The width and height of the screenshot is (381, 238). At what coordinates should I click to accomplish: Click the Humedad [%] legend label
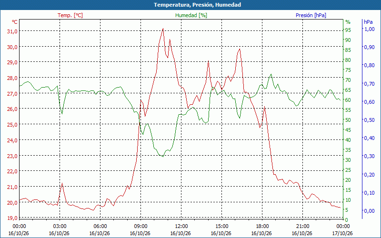point(191,15)
